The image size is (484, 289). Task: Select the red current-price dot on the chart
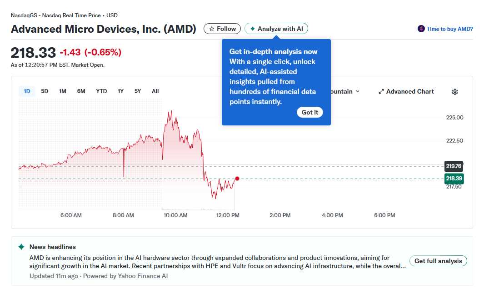coord(237,179)
